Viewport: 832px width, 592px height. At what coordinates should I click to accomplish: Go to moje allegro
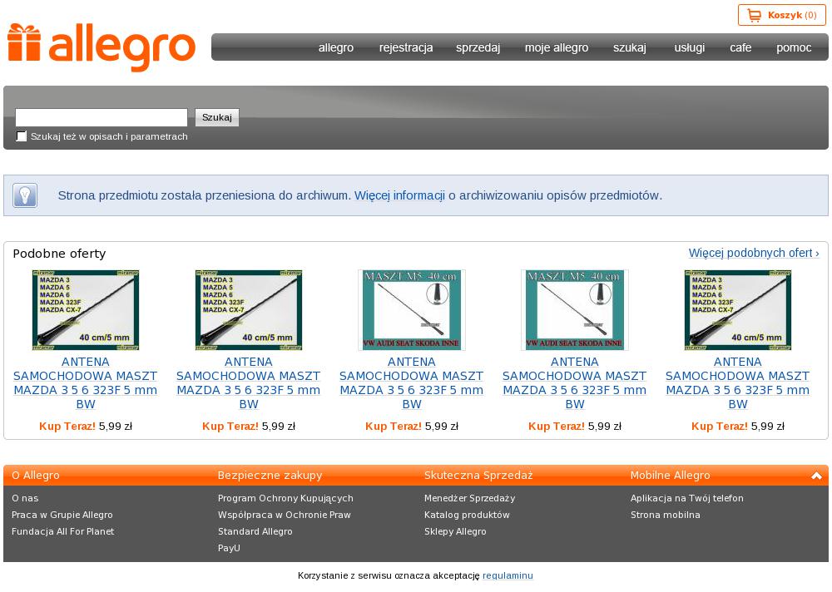557,47
